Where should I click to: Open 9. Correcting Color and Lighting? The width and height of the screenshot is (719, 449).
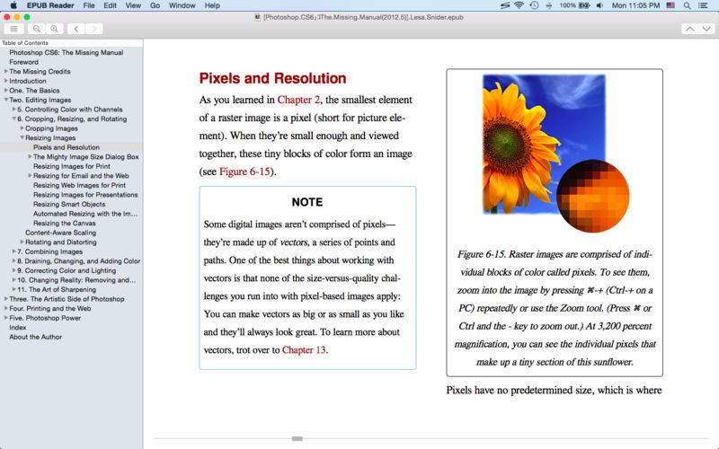click(67, 270)
